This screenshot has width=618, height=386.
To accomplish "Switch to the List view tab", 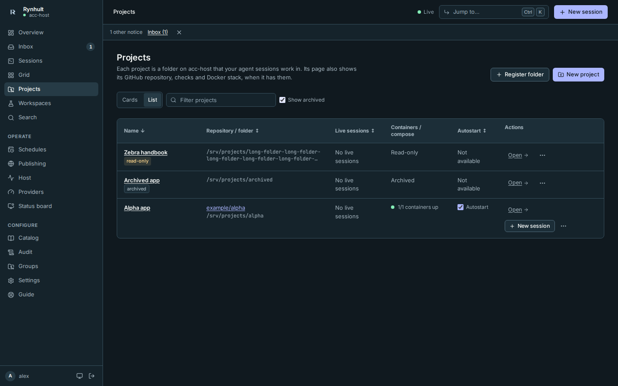I will 153,100.
